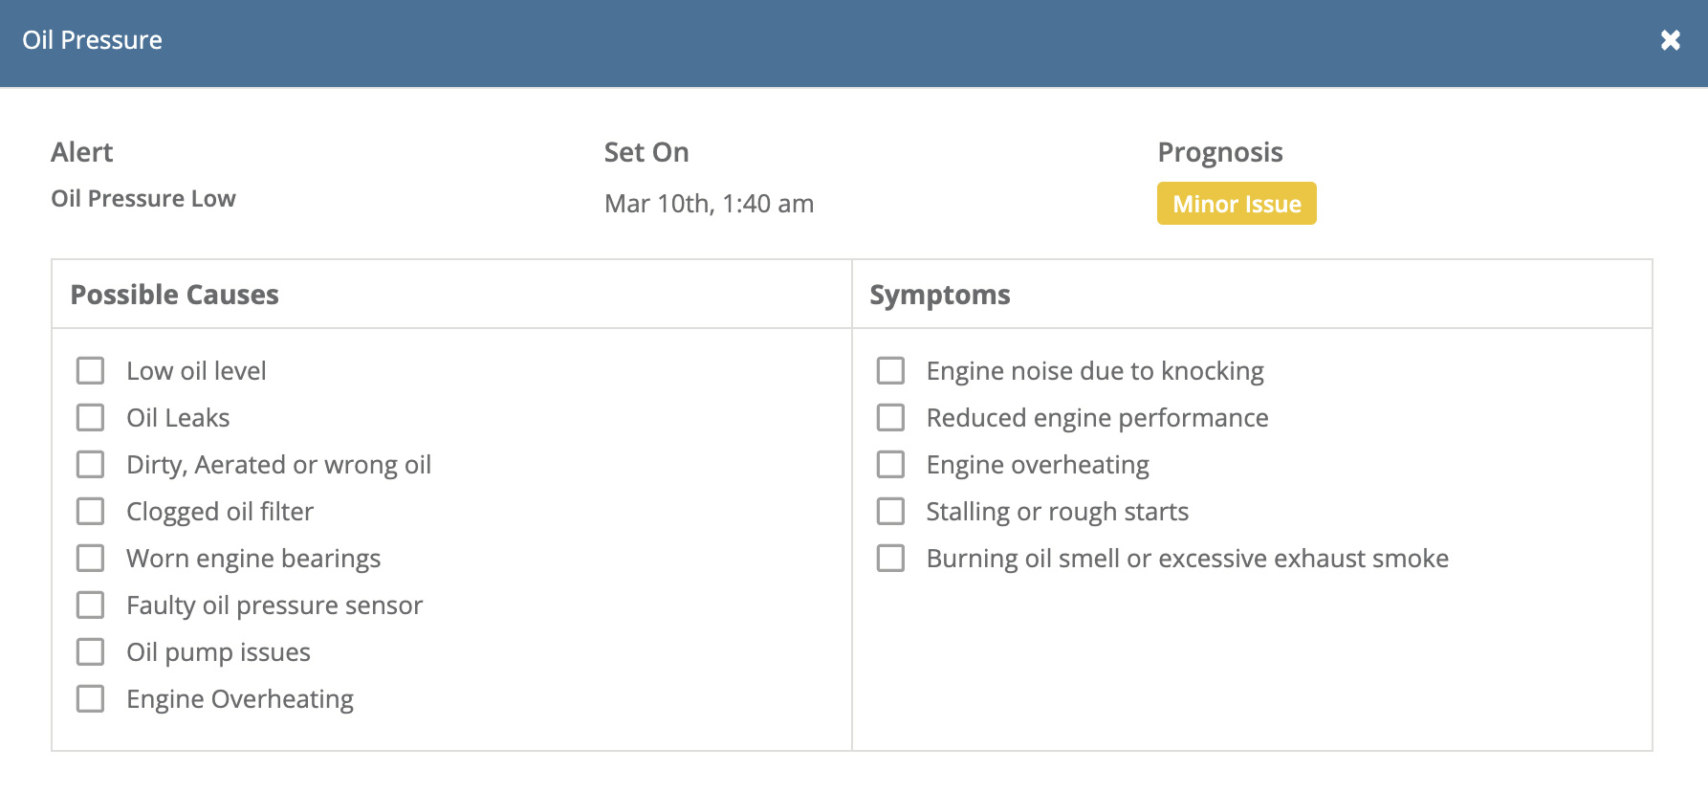This screenshot has height=792, width=1708.
Task: Check Worn engine bearings box
Action: point(91,559)
